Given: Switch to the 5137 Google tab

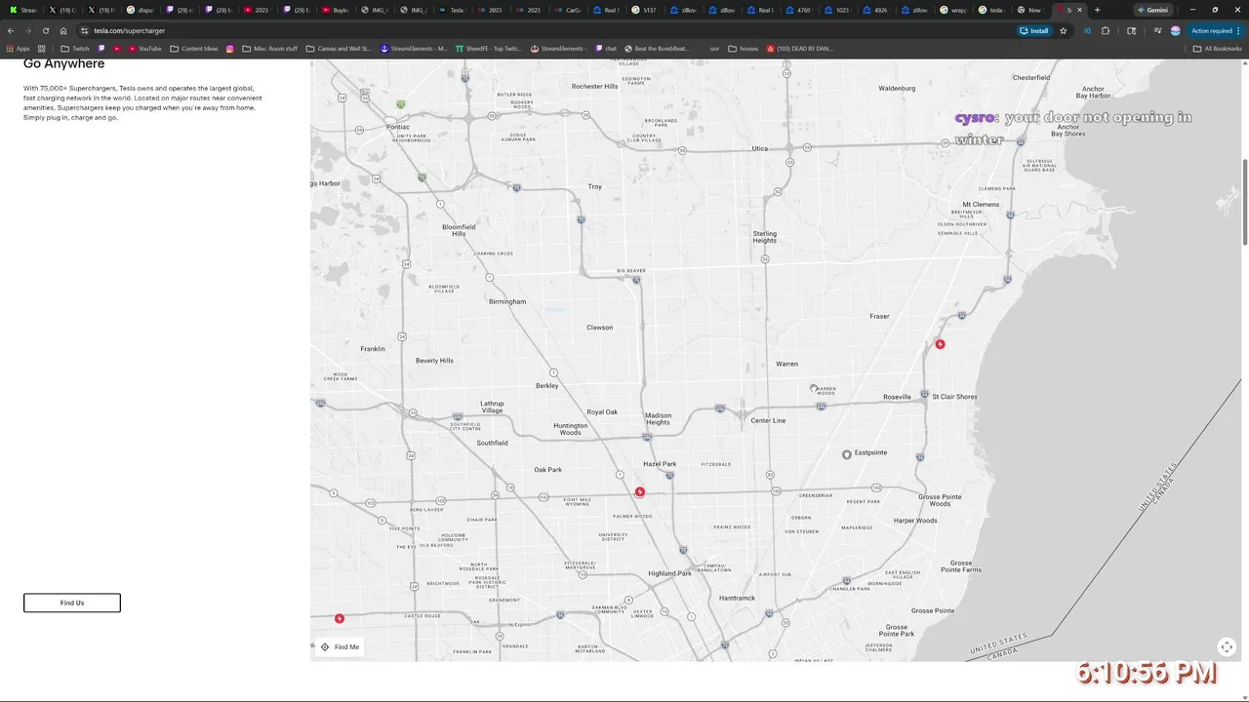Looking at the screenshot, I should [644, 10].
